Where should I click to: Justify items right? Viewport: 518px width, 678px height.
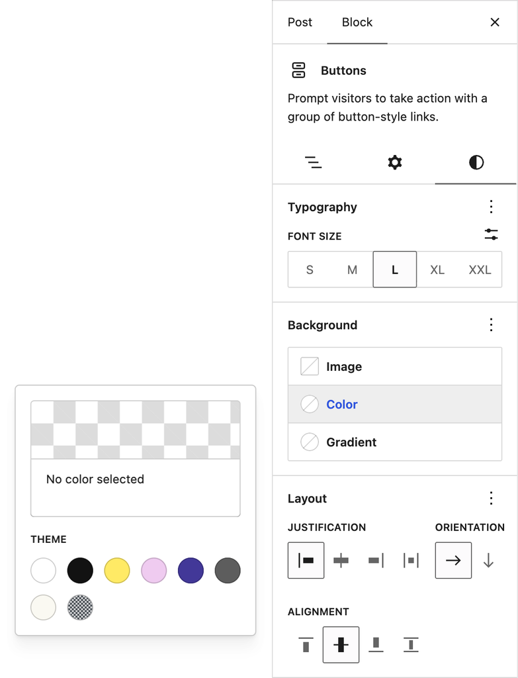tap(376, 560)
